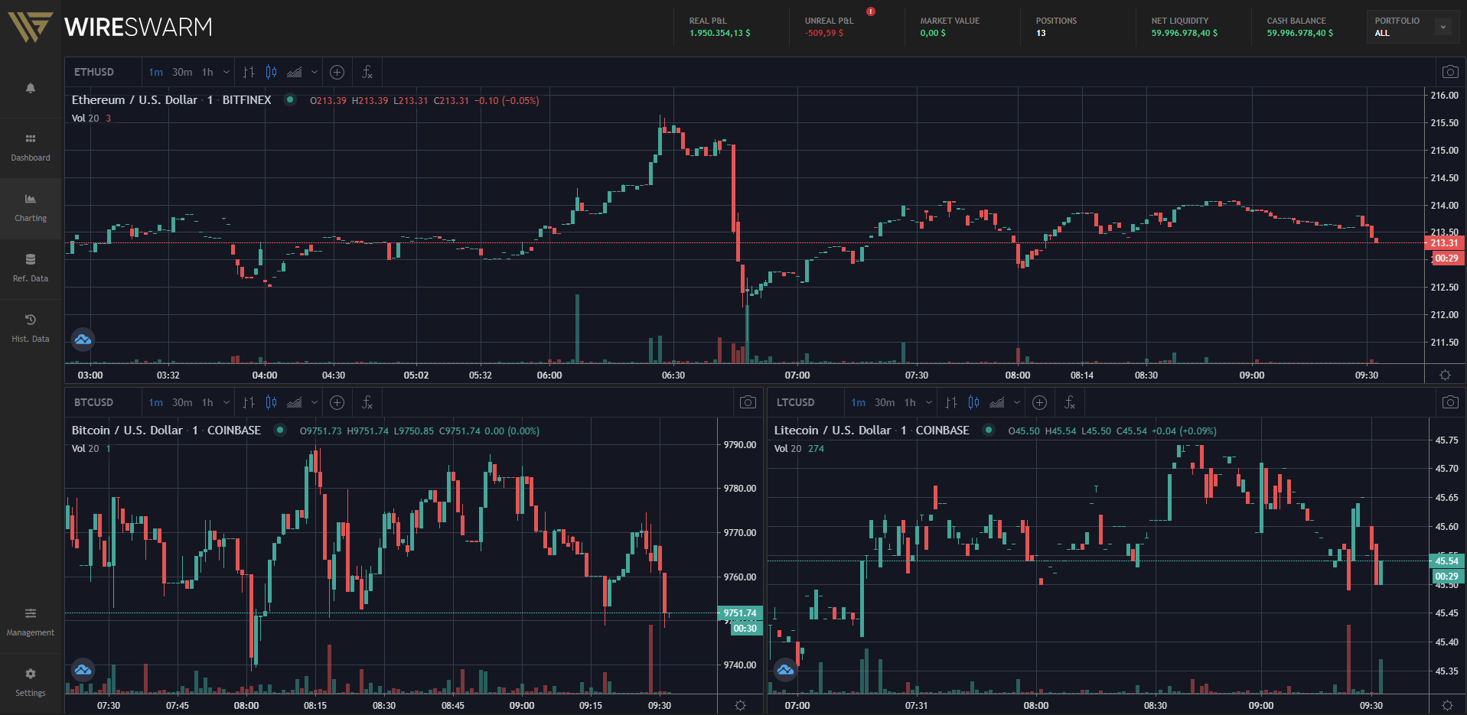Open ETHUSD chart settings gear
This screenshot has height=715, width=1467.
click(1445, 375)
